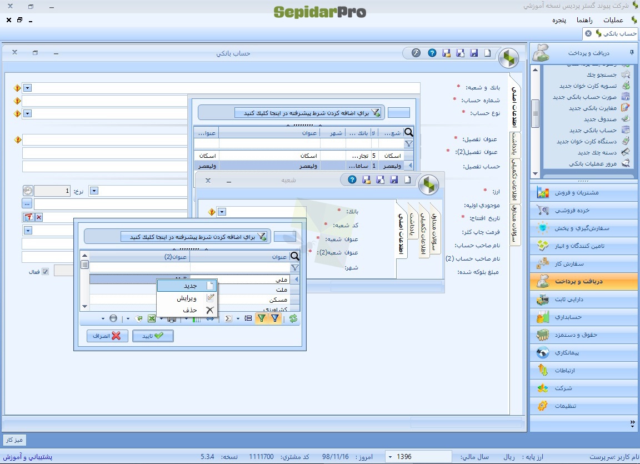Click the sidebar list scroll down arrow
The width and height of the screenshot is (640, 464).
click(x=535, y=174)
